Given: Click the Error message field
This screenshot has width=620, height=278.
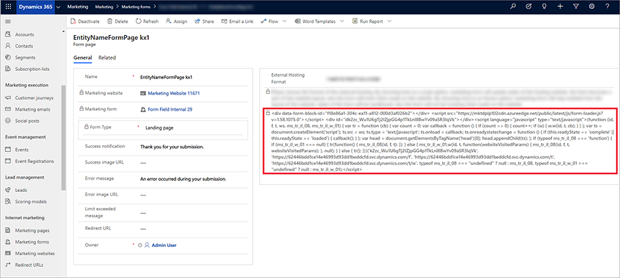Looking at the screenshot, I should point(183,179).
